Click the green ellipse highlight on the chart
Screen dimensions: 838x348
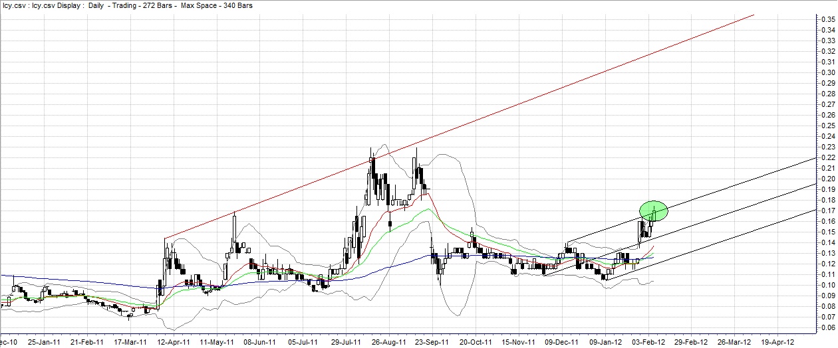[653, 211]
